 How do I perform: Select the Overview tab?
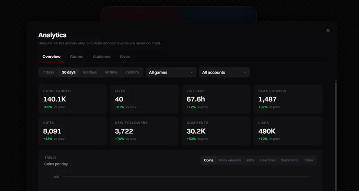click(x=51, y=57)
